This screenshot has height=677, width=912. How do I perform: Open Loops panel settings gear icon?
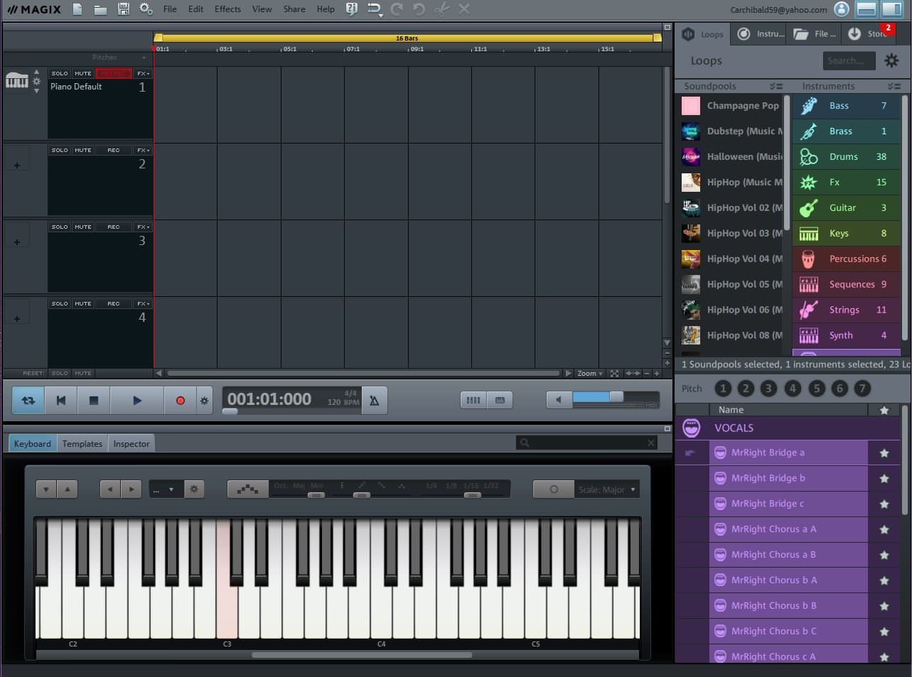click(x=891, y=61)
